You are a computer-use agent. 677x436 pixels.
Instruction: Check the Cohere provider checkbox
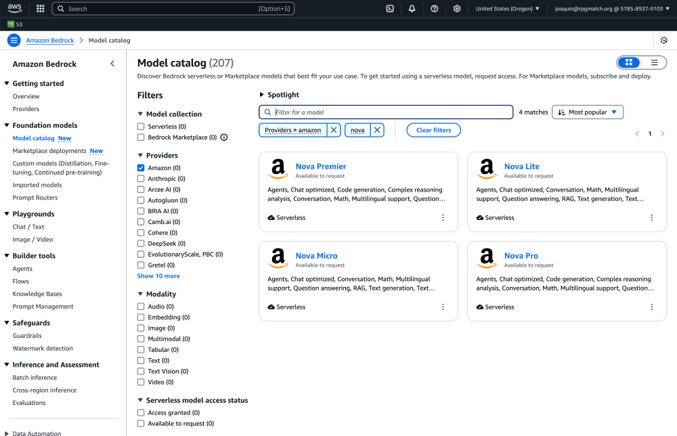141,233
